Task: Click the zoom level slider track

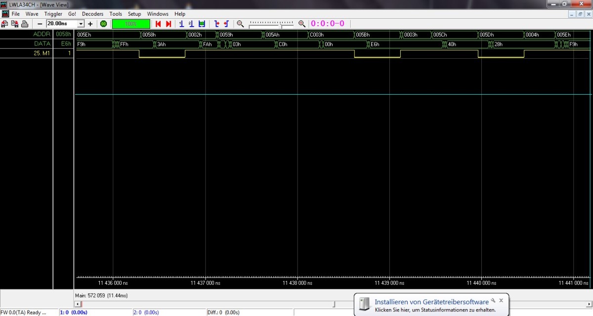Action: (x=271, y=24)
